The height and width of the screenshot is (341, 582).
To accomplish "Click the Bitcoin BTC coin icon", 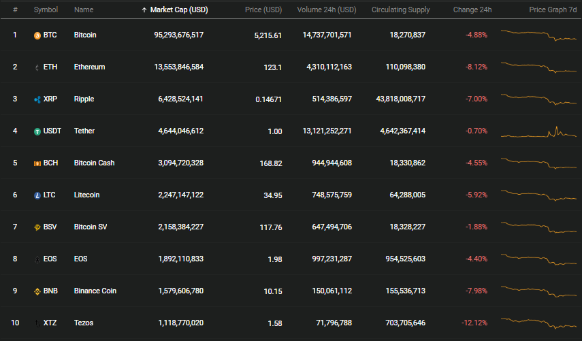I will click(x=37, y=35).
